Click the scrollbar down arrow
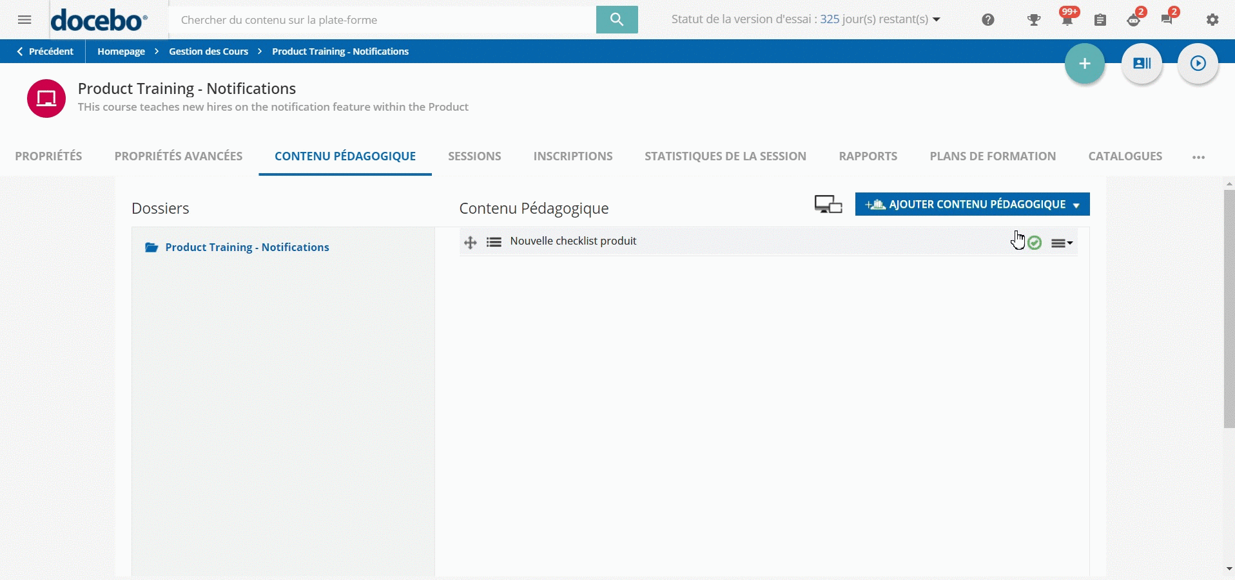The height and width of the screenshot is (580, 1235). 1229,569
